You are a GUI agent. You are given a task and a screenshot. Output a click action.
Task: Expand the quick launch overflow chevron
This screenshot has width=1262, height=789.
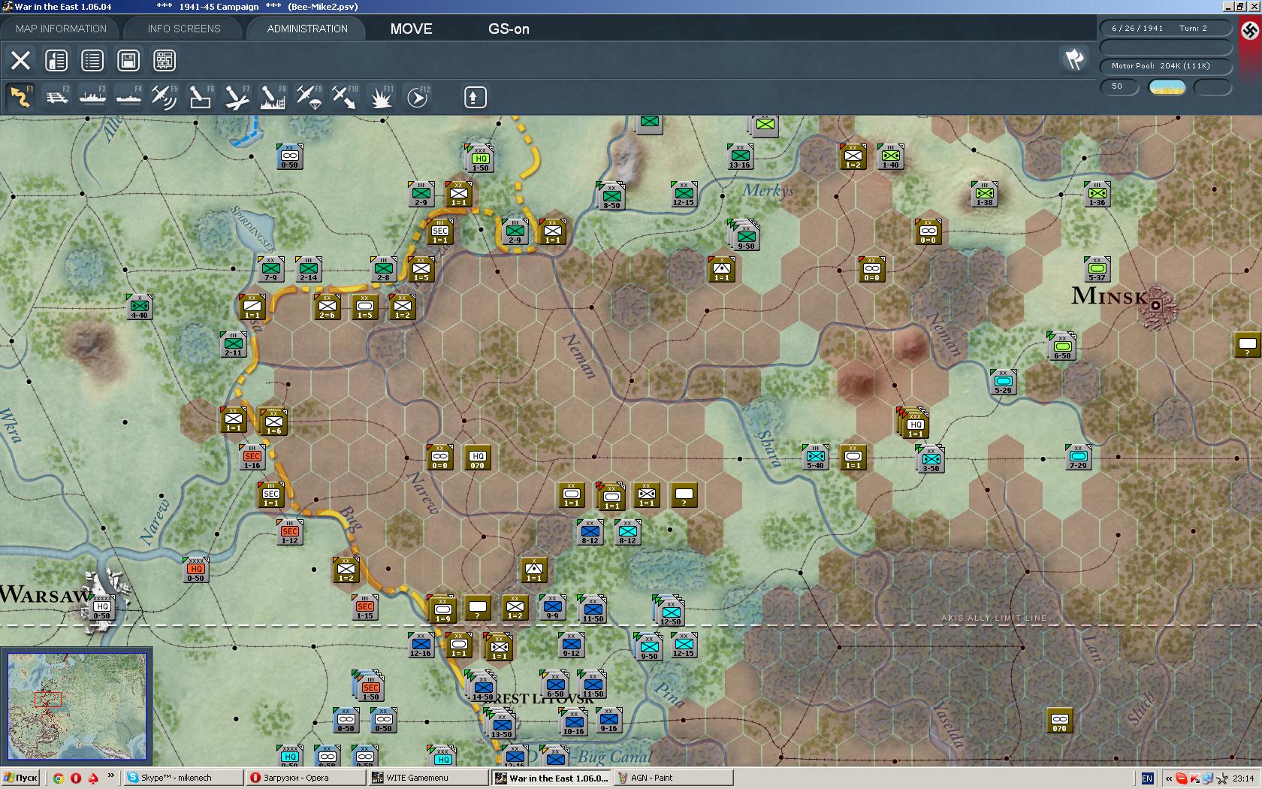click(111, 775)
